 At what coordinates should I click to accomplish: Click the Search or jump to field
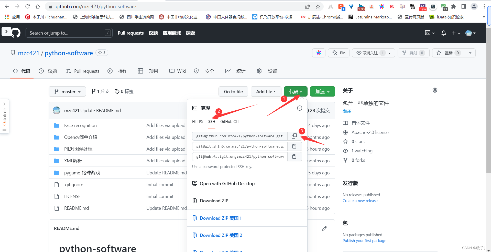pyautogui.click(x=69, y=33)
